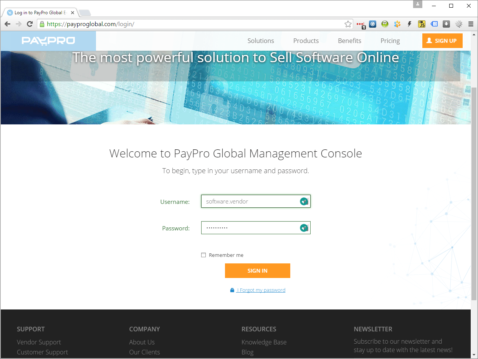Click the COMPANY footer heading

coord(144,329)
